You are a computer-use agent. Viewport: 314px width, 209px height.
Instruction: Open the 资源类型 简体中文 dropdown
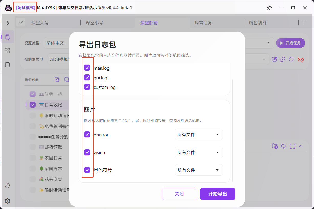coord(57,43)
